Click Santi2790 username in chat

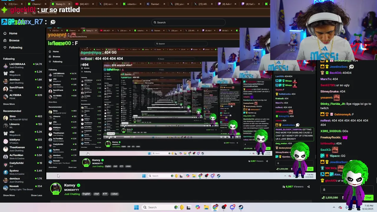[328, 85]
